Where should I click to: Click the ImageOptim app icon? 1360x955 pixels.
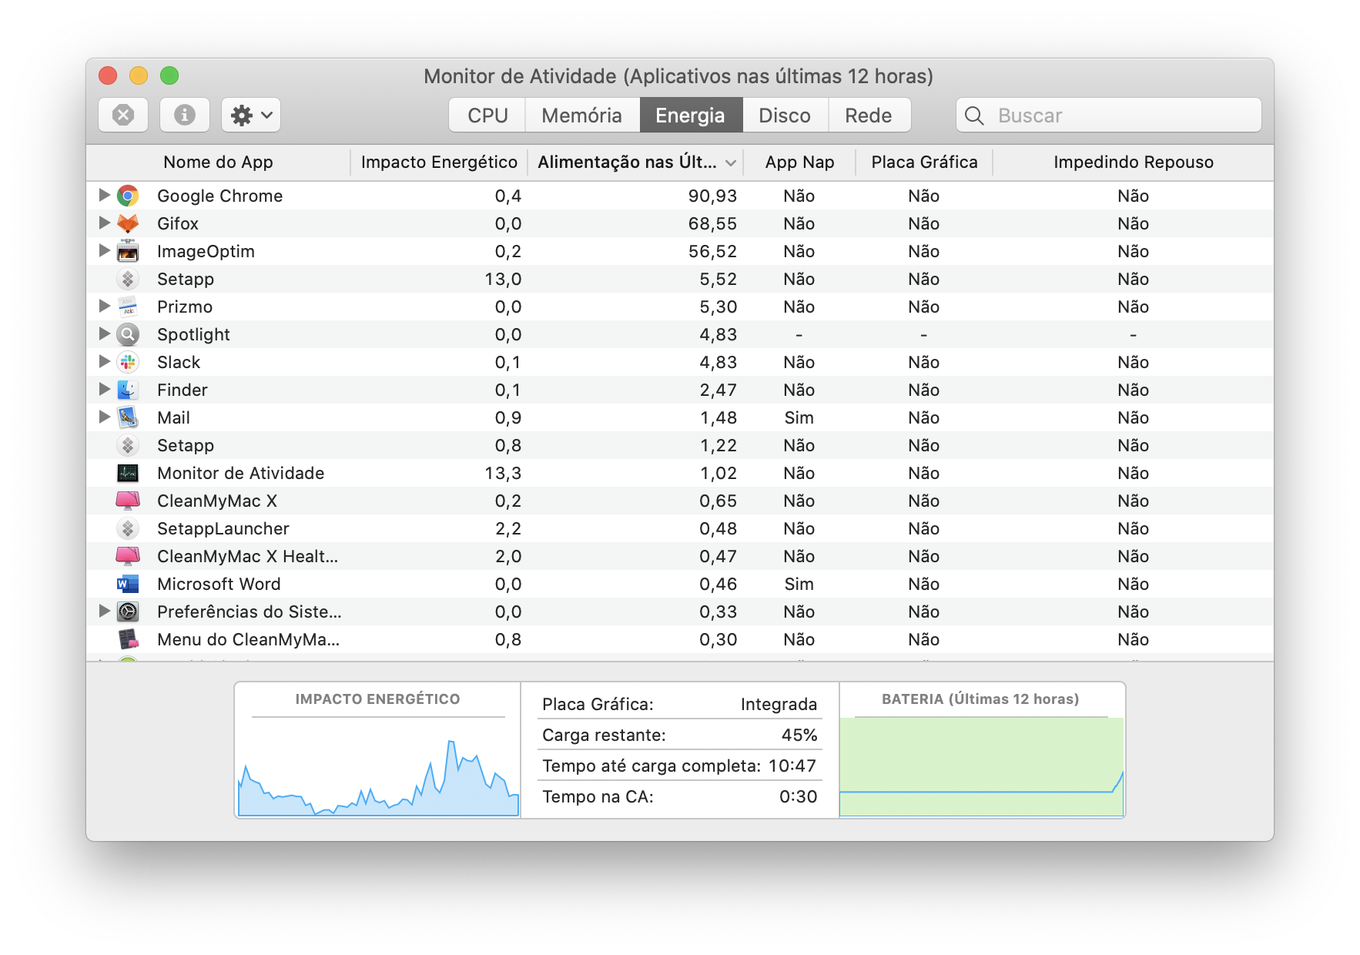(128, 251)
